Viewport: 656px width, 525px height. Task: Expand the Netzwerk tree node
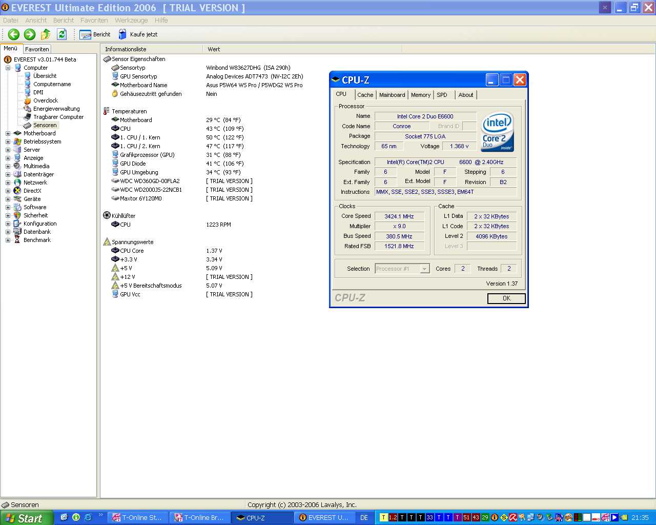tap(8, 183)
